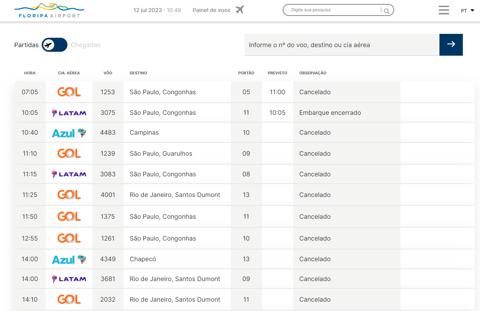Image resolution: width=480 pixels, height=311 pixels.
Task: Select the Partidas label
Action: (27, 45)
